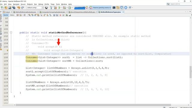Screen dimensions: 192x108
Task: Undo the last edit via toolbar
Action: [19, 8]
